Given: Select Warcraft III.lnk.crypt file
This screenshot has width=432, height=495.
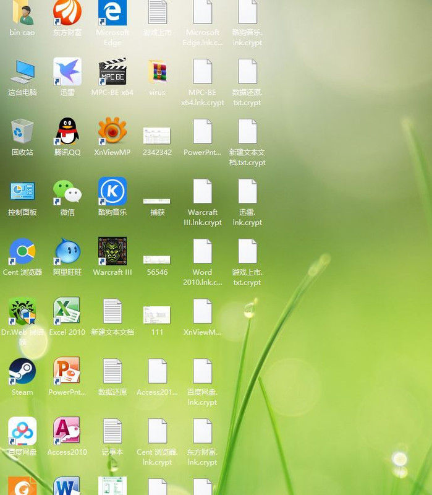Looking at the screenshot, I should (203, 191).
